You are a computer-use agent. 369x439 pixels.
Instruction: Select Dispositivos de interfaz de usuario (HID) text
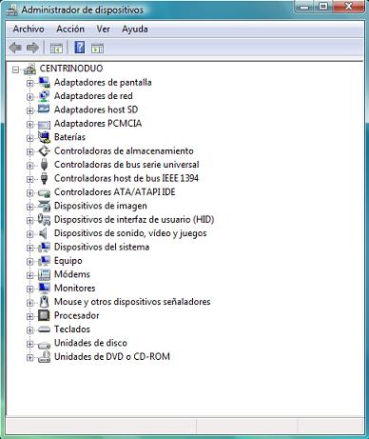coord(134,219)
